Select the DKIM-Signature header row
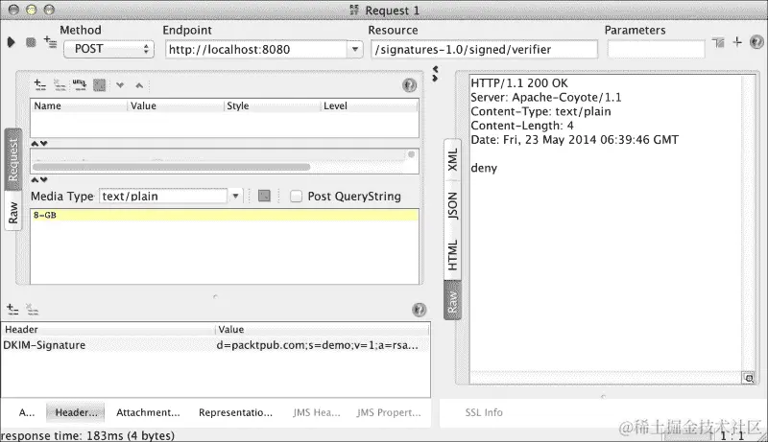This screenshot has width=768, height=442. click(215, 345)
